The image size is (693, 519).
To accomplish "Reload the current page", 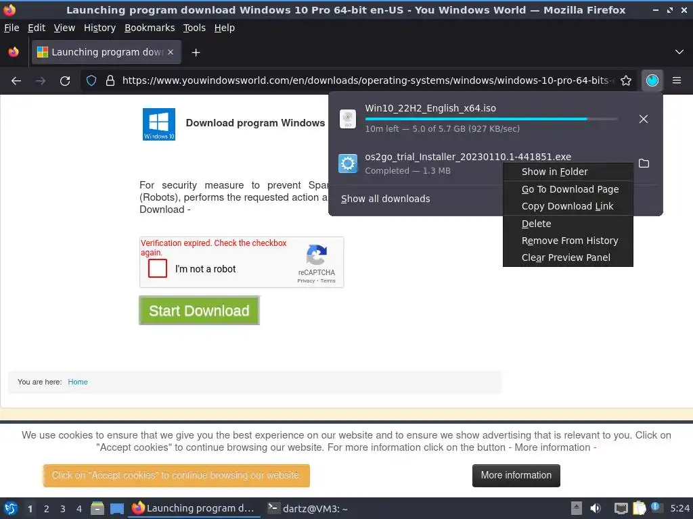I will click(x=65, y=81).
